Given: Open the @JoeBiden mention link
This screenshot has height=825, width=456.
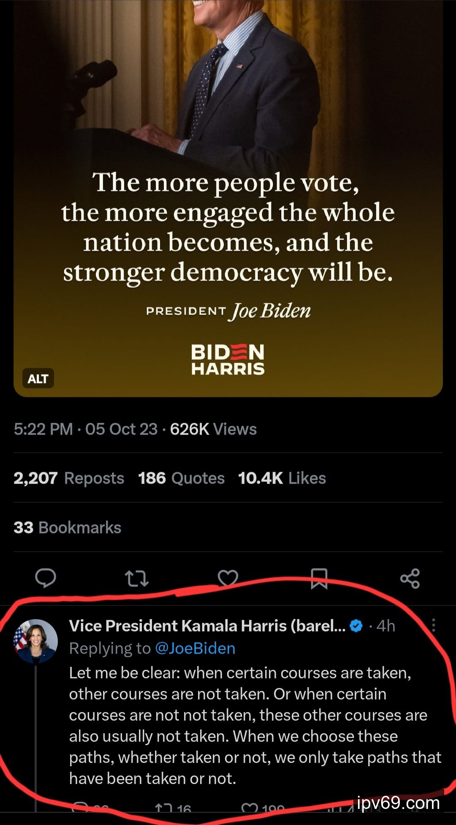Looking at the screenshot, I should point(195,648).
